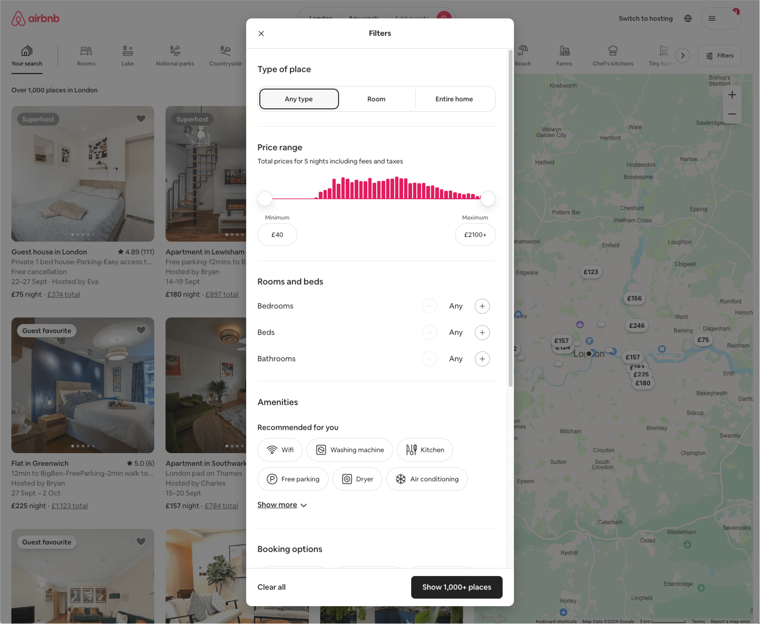Click the minimum price slider handle
The image size is (760, 624).
pyautogui.click(x=265, y=199)
